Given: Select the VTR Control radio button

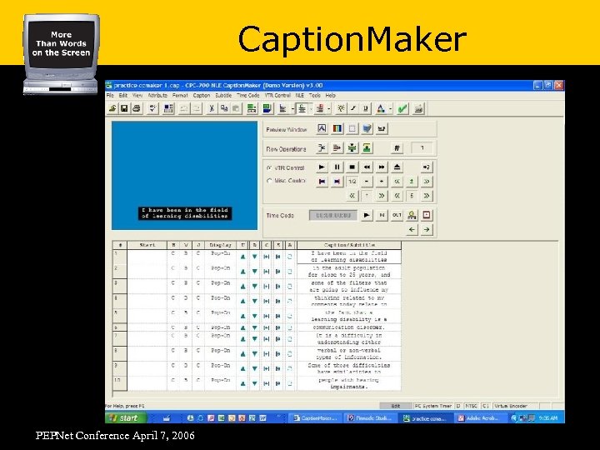Looking at the screenshot, I should tap(269, 168).
